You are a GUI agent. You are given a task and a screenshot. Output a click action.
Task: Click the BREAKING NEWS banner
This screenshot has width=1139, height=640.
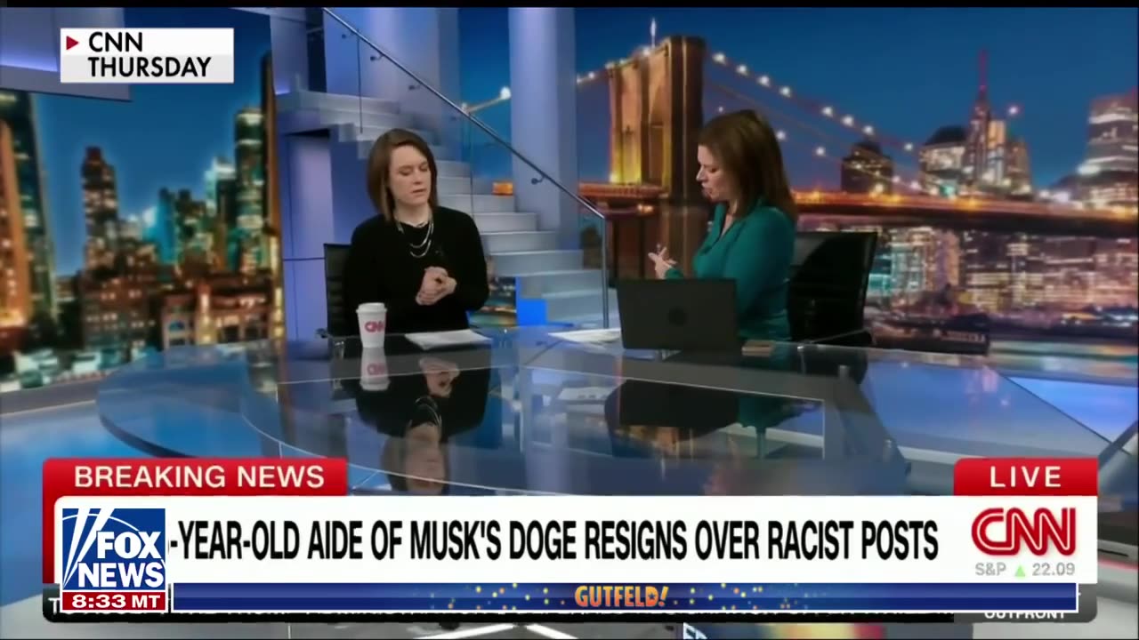click(196, 477)
